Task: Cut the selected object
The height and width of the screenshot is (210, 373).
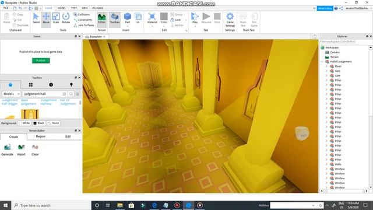Action: coord(17,20)
